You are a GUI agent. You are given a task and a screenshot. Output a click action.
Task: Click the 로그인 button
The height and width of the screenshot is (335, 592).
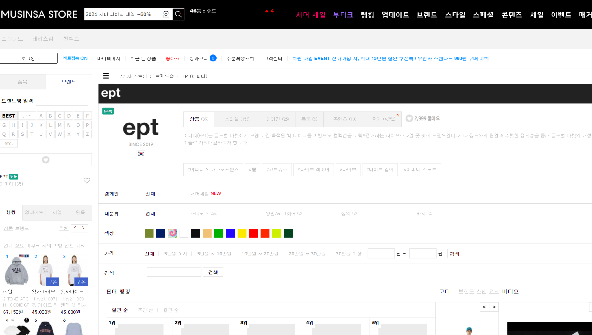[x=28, y=58]
